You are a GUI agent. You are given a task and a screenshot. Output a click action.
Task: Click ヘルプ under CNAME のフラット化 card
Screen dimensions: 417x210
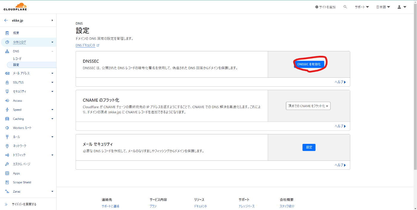point(340,126)
